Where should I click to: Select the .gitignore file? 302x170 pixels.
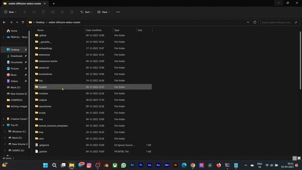(44, 145)
